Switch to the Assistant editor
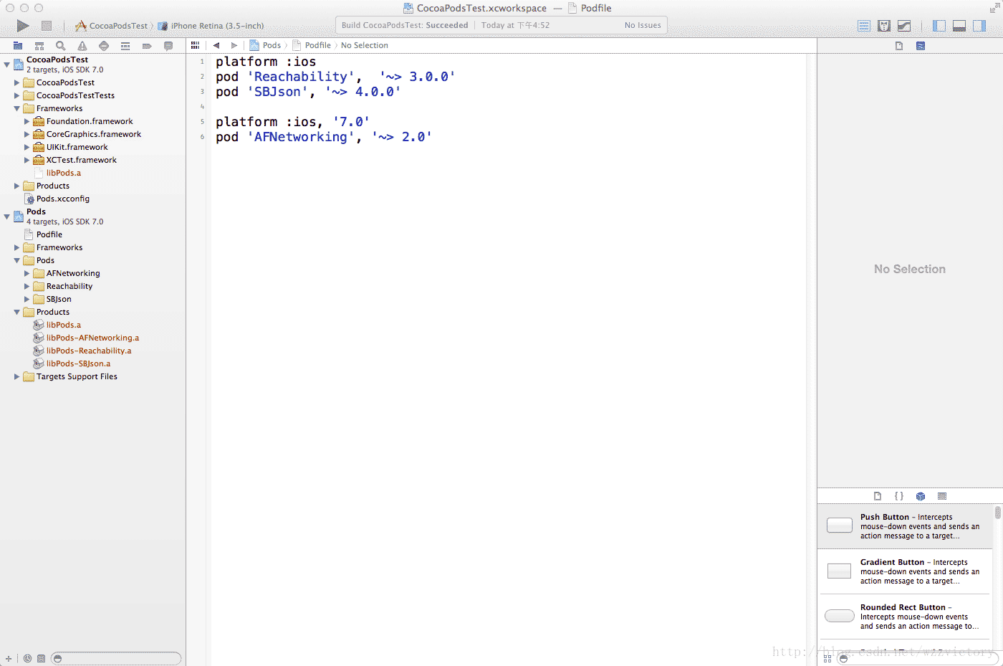The height and width of the screenshot is (666, 1003). (x=884, y=26)
